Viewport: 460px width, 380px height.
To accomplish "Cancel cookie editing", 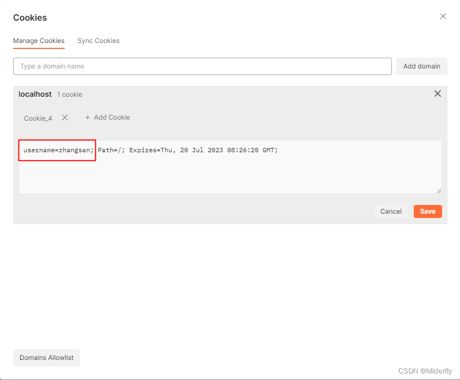I will [391, 211].
